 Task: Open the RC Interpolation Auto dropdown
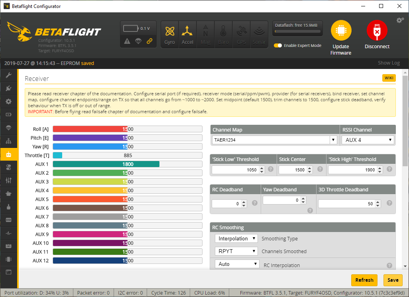pyautogui.click(x=237, y=264)
